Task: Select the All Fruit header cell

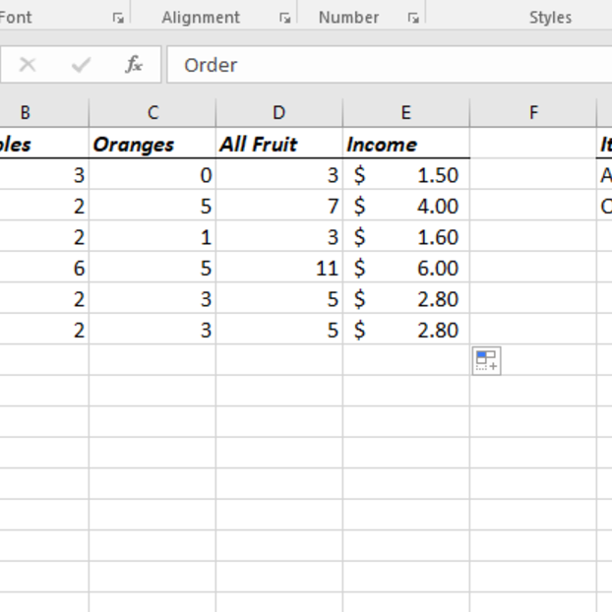Action: click(x=279, y=144)
